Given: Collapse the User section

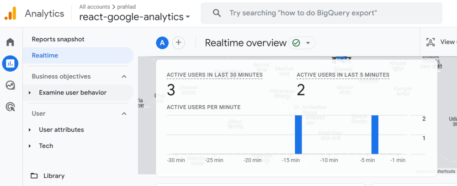Looking at the screenshot, I should click(x=124, y=114).
